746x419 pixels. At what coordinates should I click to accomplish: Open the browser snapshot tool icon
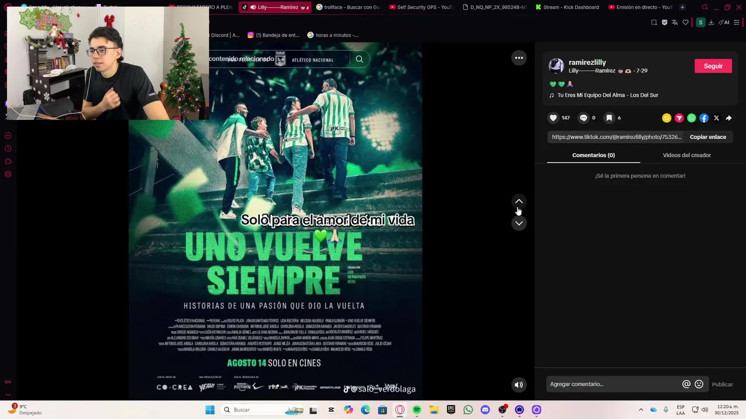(654, 22)
